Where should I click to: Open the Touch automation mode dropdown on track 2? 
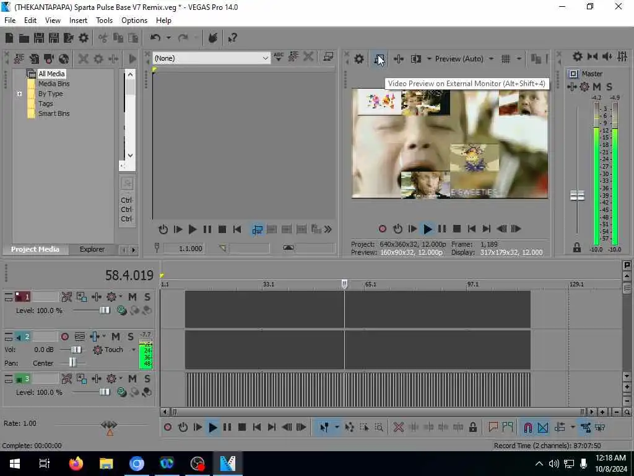[x=134, y=350]
